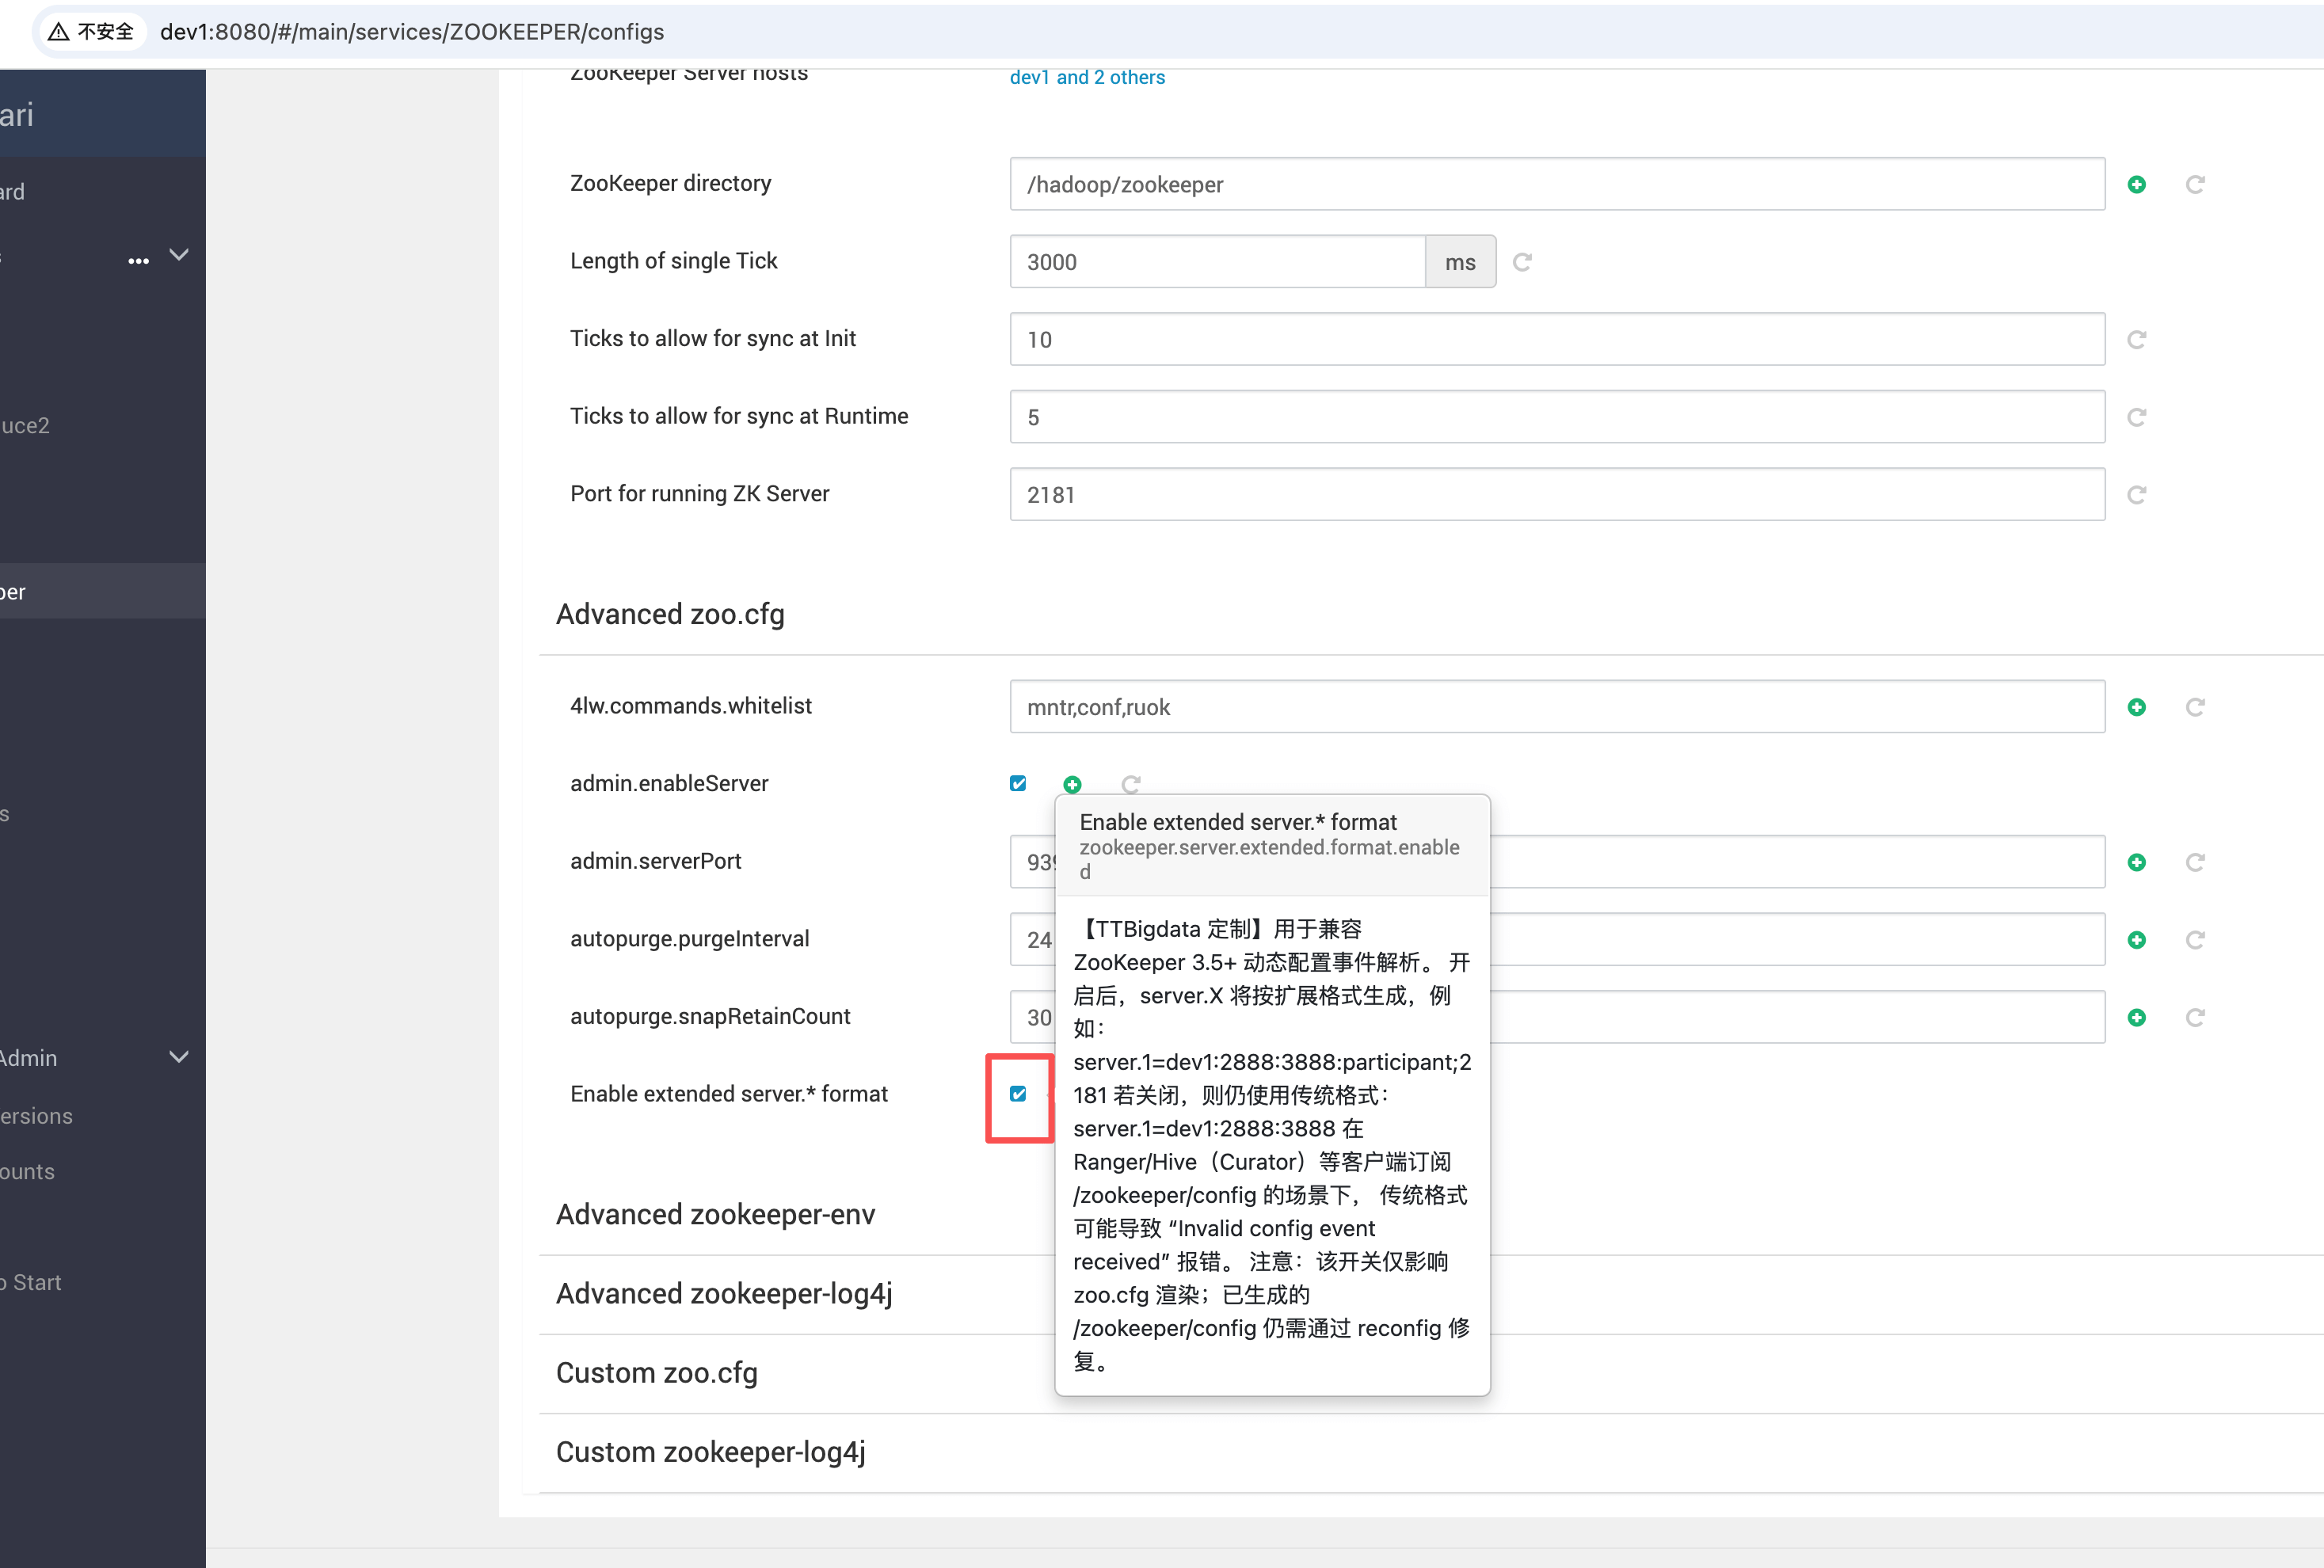This screenshot has width=2324, height=1568.
Task: Open the 'dev1 and 2 others' hosts link
Action: 1087,77
